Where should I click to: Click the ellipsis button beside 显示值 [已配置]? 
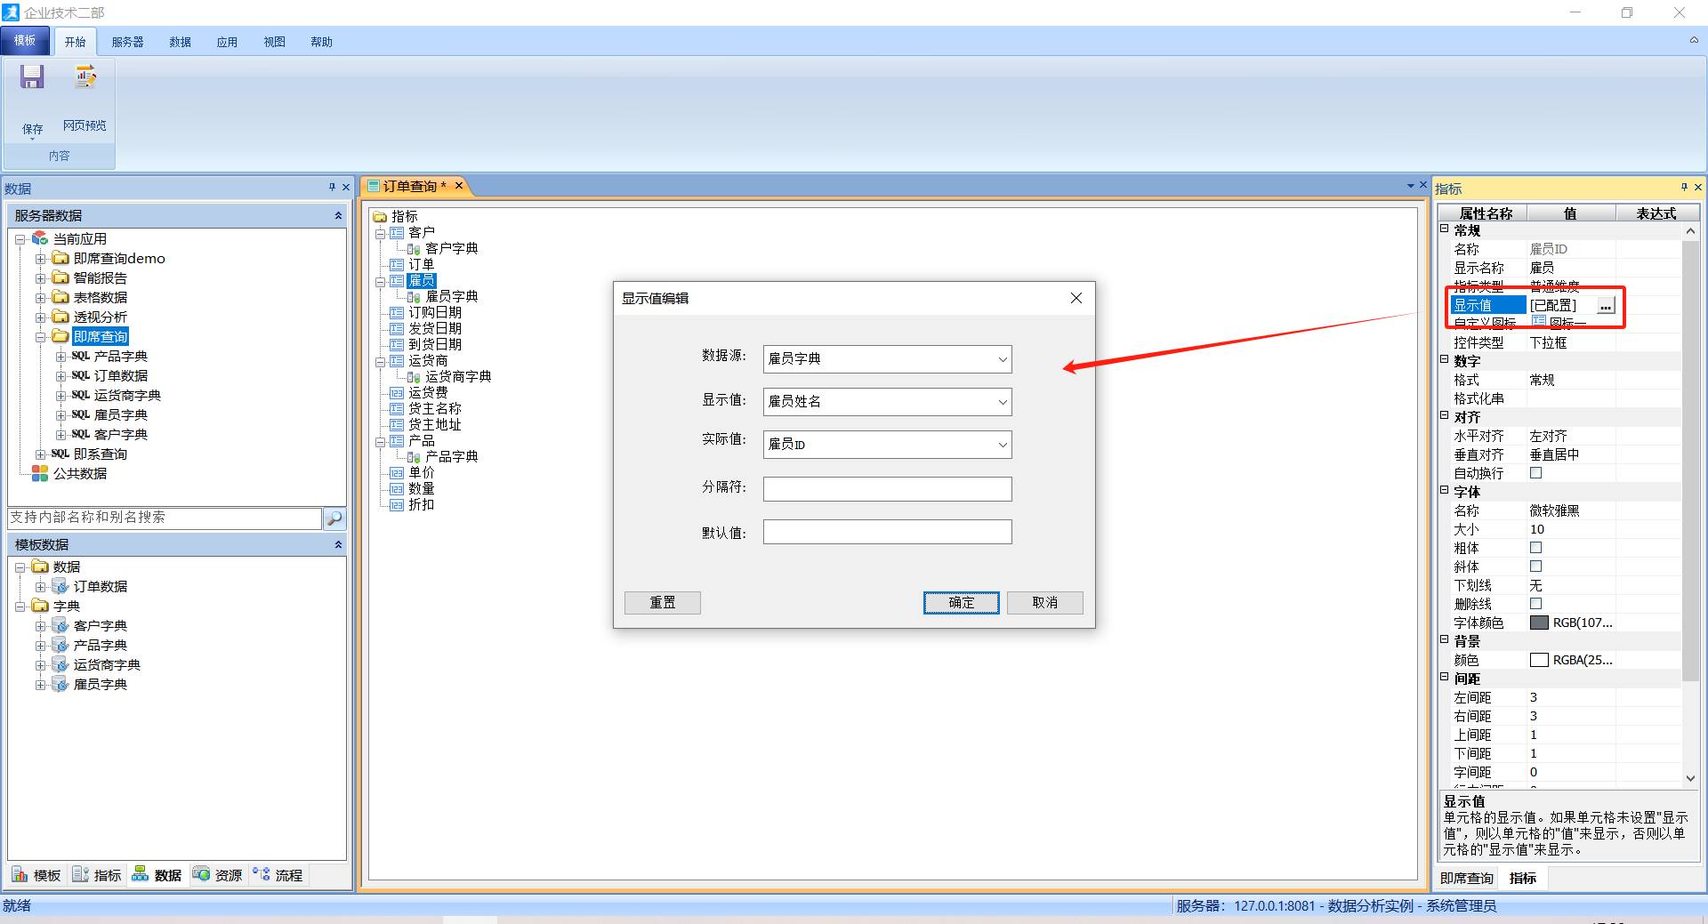[x=1606, y=306]
